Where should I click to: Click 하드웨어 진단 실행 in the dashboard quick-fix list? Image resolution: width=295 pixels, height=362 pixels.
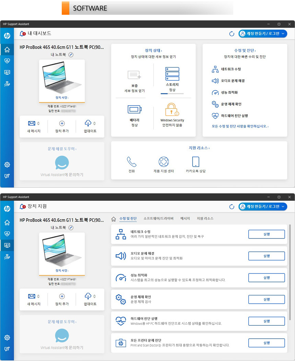click(x=230, y=116)
